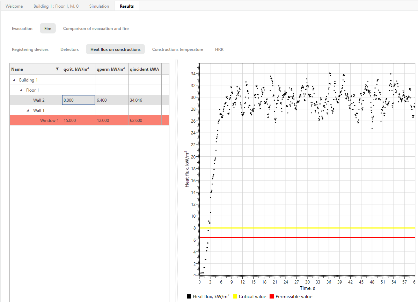Click the yellow Critical value legend marker

235,296
